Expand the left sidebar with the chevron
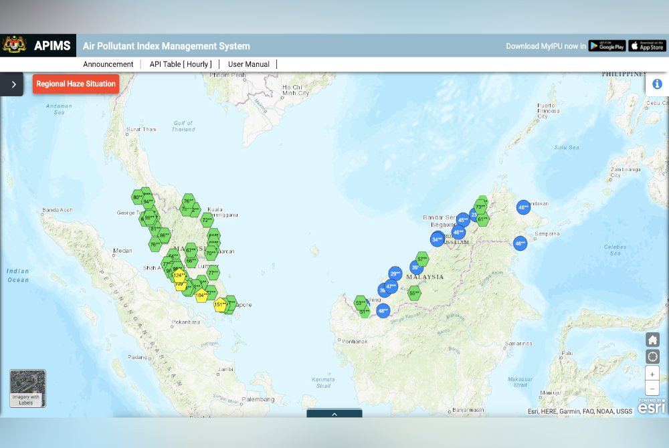This screenshot has width=669, height=448. point(12,84)
